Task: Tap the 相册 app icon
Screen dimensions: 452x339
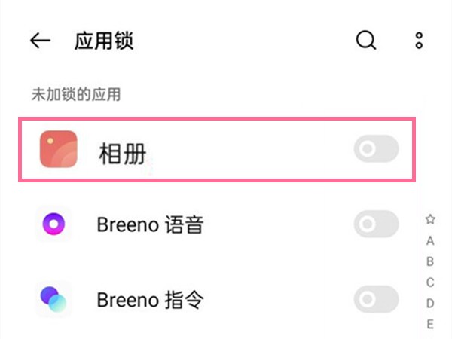Action: [x=59, y=149]
